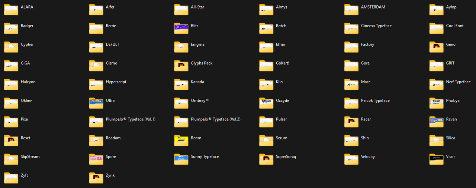Select "Plumpelo® Typeface (Vol.2)" folder name

click(216, 119)
